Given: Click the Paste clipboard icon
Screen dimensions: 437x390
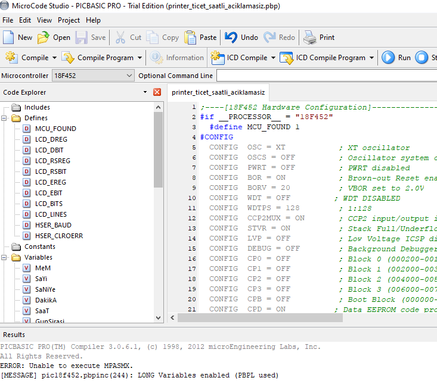Looking at the screenshot, I should 190,38.
